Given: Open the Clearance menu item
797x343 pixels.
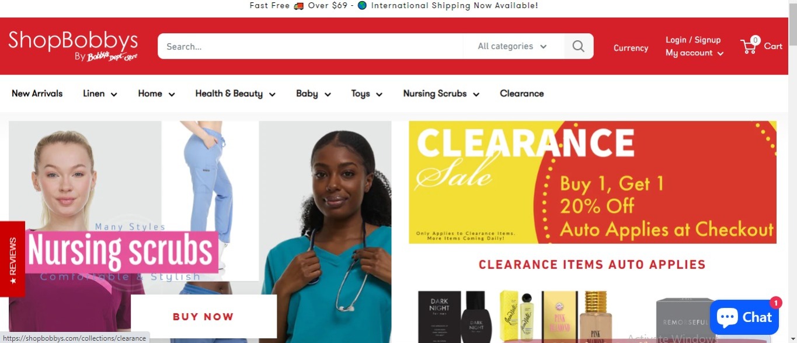Looking at the screenshot, I should [521, 93].
